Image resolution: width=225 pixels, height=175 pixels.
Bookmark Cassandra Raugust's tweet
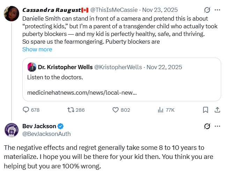pos(205,110)
